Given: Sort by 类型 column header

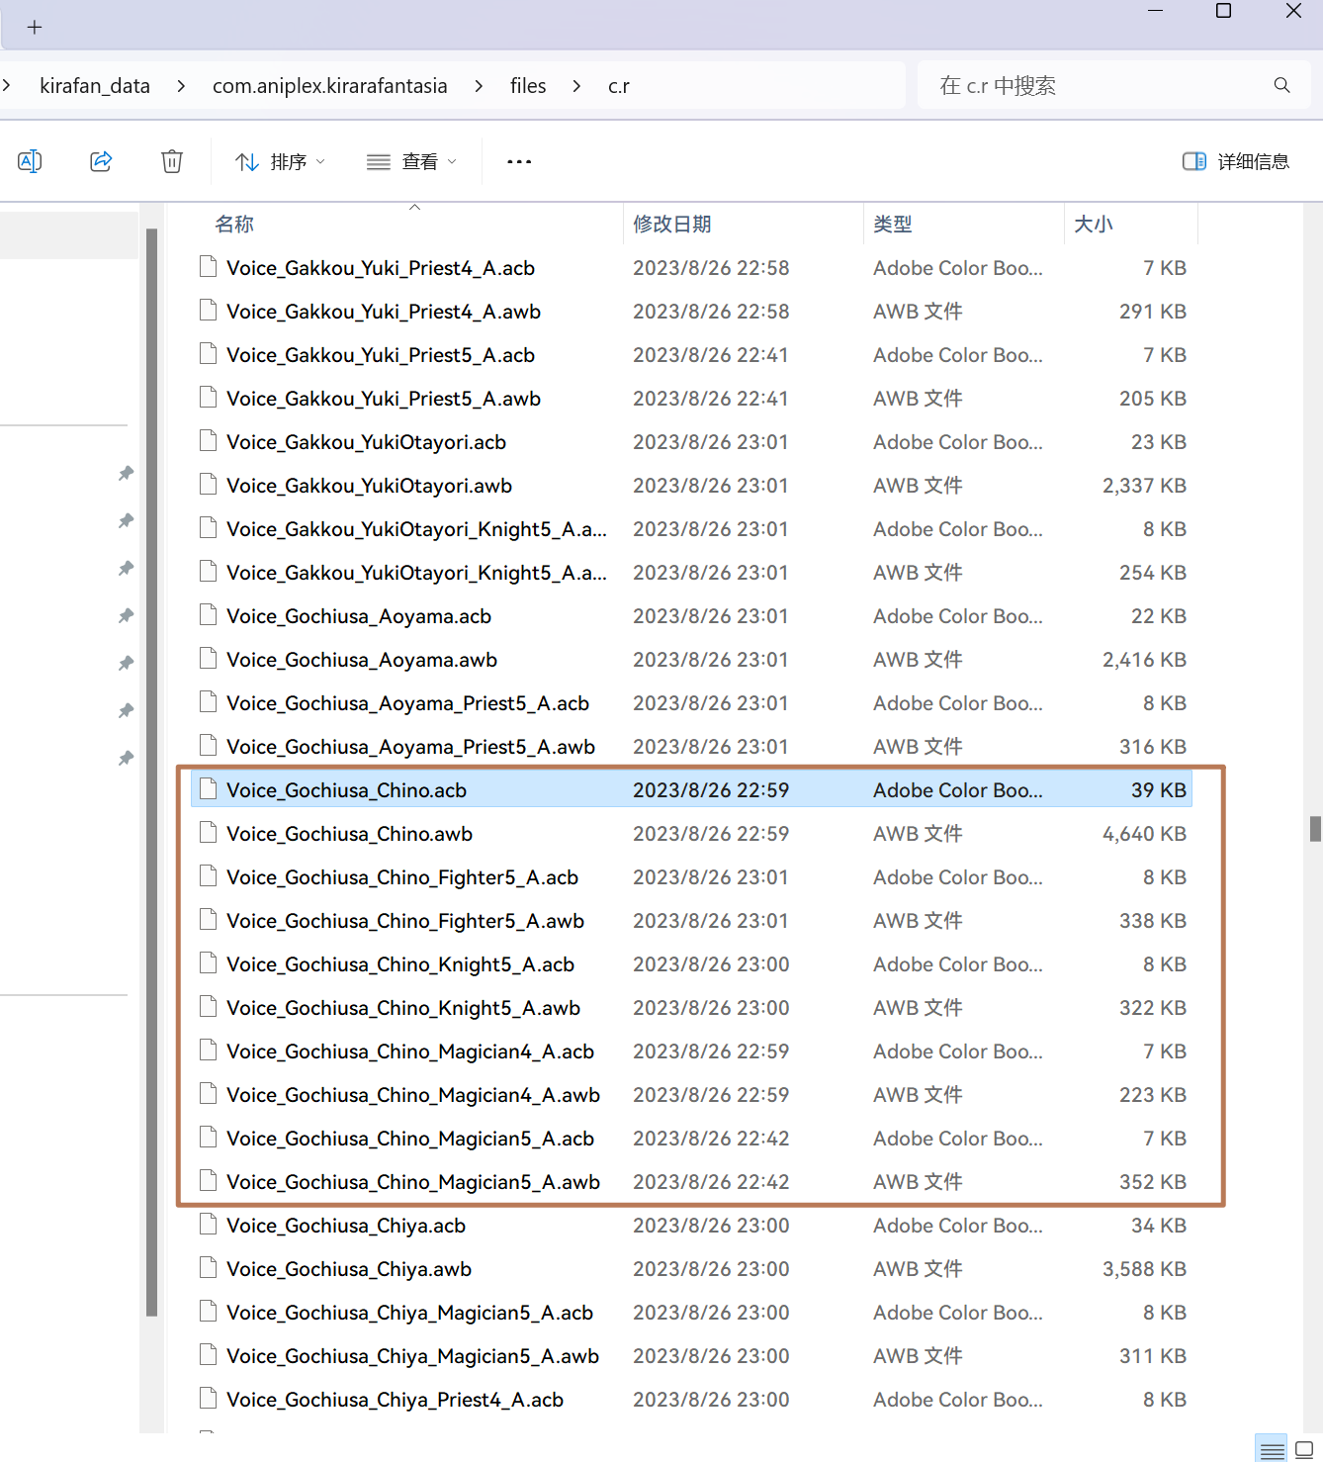Looking at the screenshot, I should pyautogui.click(x=963, y=225).
